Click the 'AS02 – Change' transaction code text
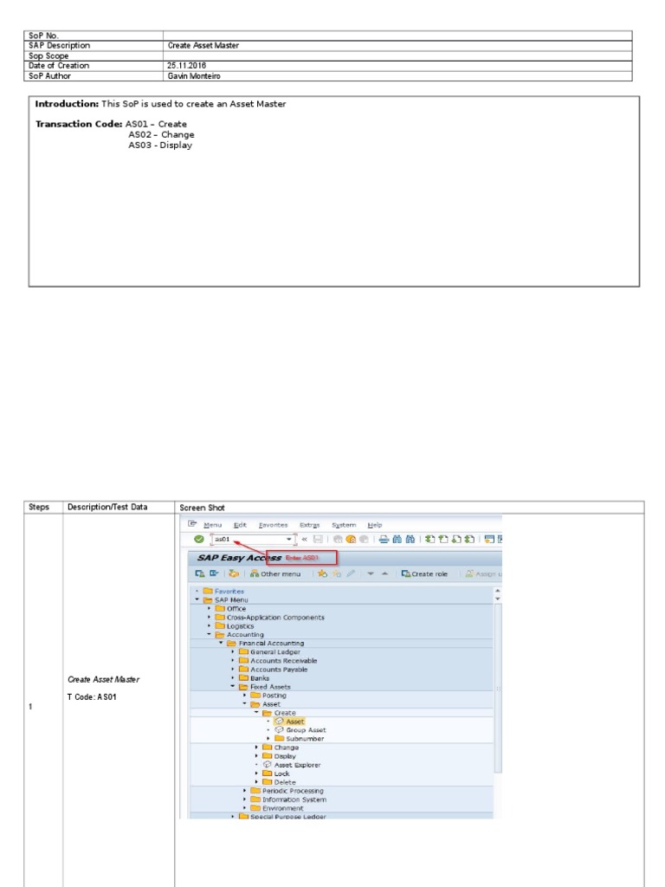665x887 pixels. point(161,134)
